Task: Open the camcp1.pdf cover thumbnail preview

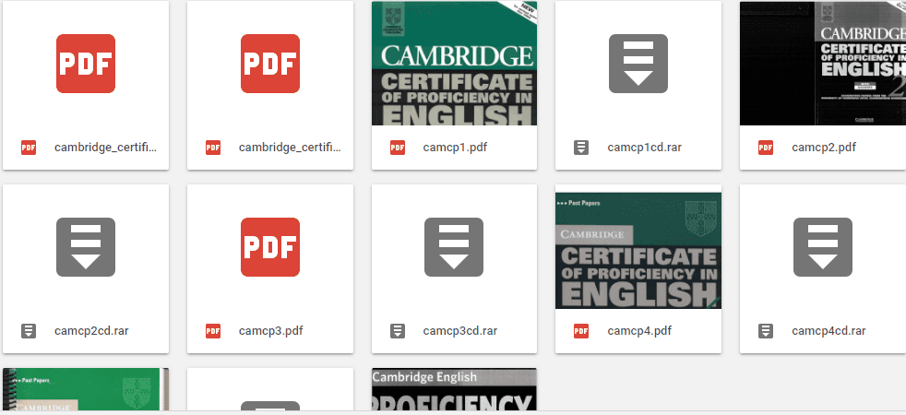Action: (454, 63)
